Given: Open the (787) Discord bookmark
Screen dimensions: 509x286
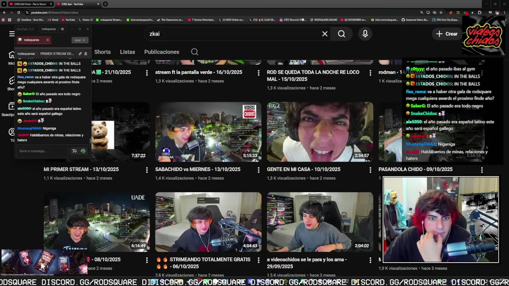Looking at the screenshot, I should pos(293,19).
